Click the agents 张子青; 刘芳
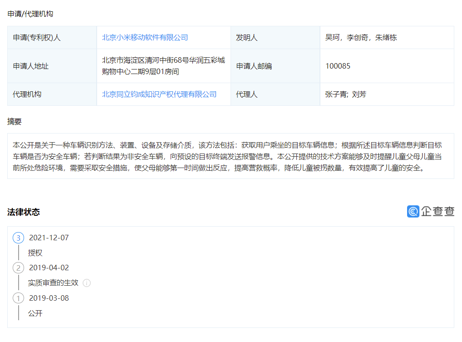462x342 pixels. coord(346,94)
